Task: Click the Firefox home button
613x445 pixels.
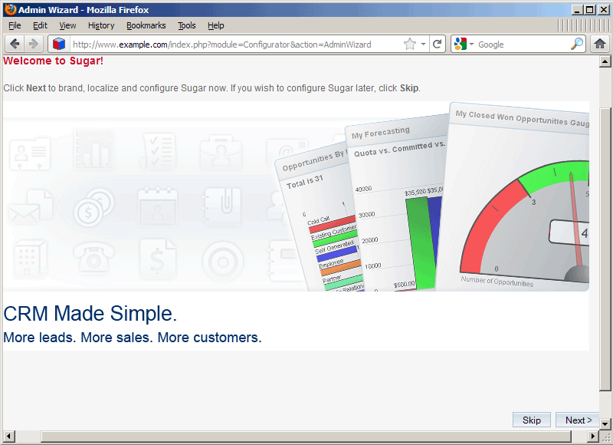Action: 600,44
